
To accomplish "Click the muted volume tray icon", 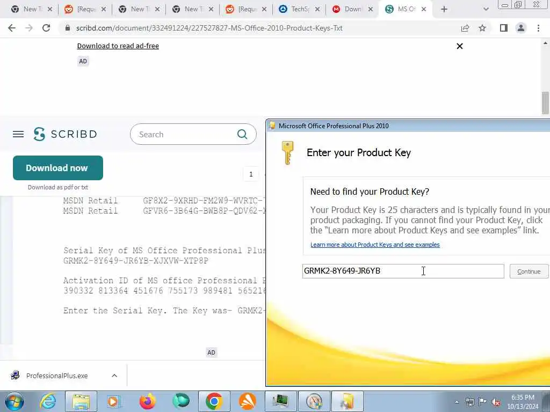I will coord(496,402).
